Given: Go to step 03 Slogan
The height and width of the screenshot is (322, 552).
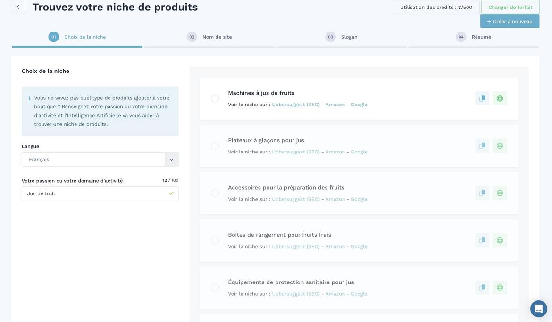Looking at the screenshot, I should [x=341, y=37].
